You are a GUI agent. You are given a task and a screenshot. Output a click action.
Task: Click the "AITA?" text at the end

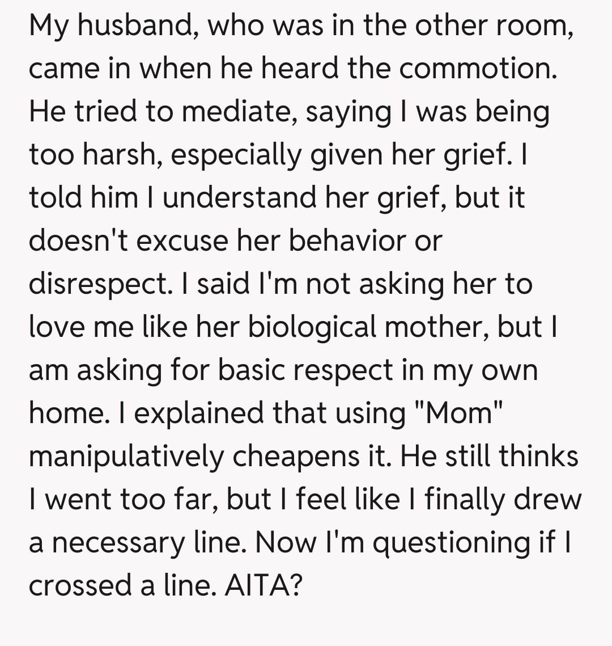click(x=262, y=585)
